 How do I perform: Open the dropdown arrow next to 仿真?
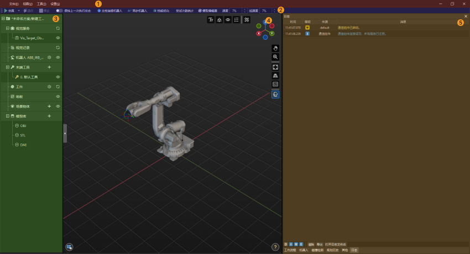coord(18,10)
